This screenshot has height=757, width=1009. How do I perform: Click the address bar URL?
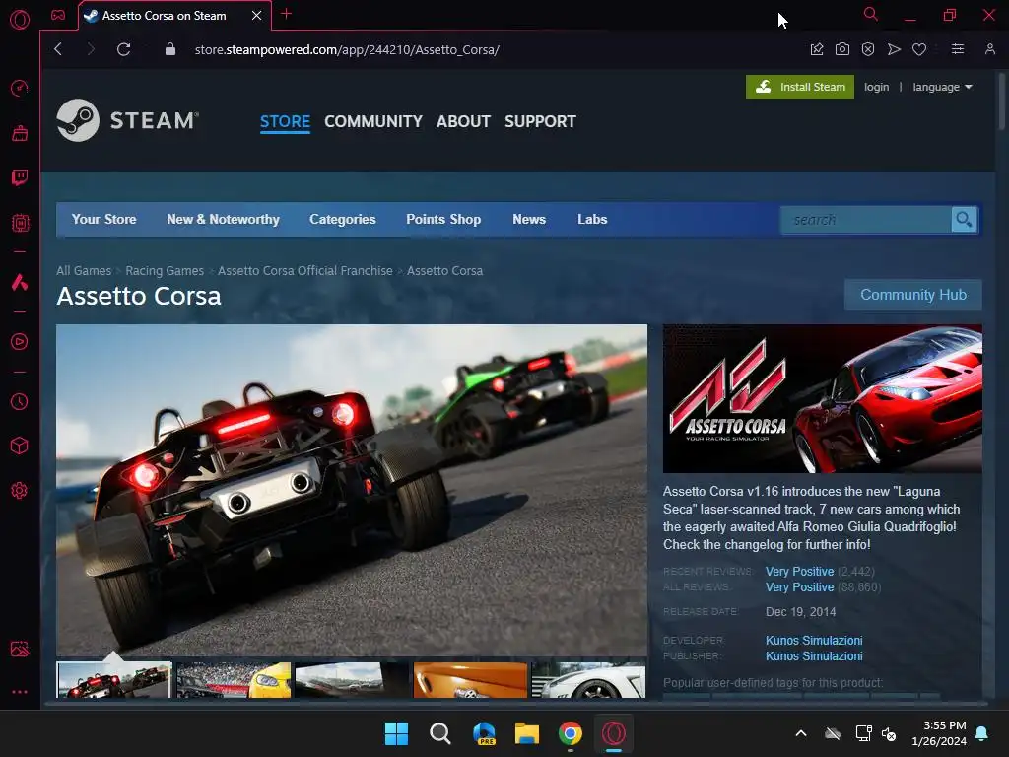tap(347, 49)
